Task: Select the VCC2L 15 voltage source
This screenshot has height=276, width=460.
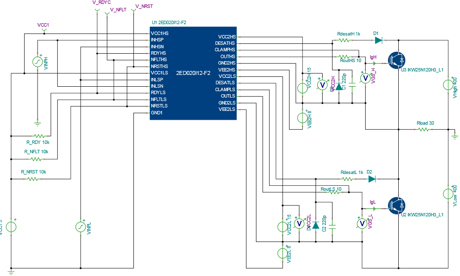Action: point(283,227)
